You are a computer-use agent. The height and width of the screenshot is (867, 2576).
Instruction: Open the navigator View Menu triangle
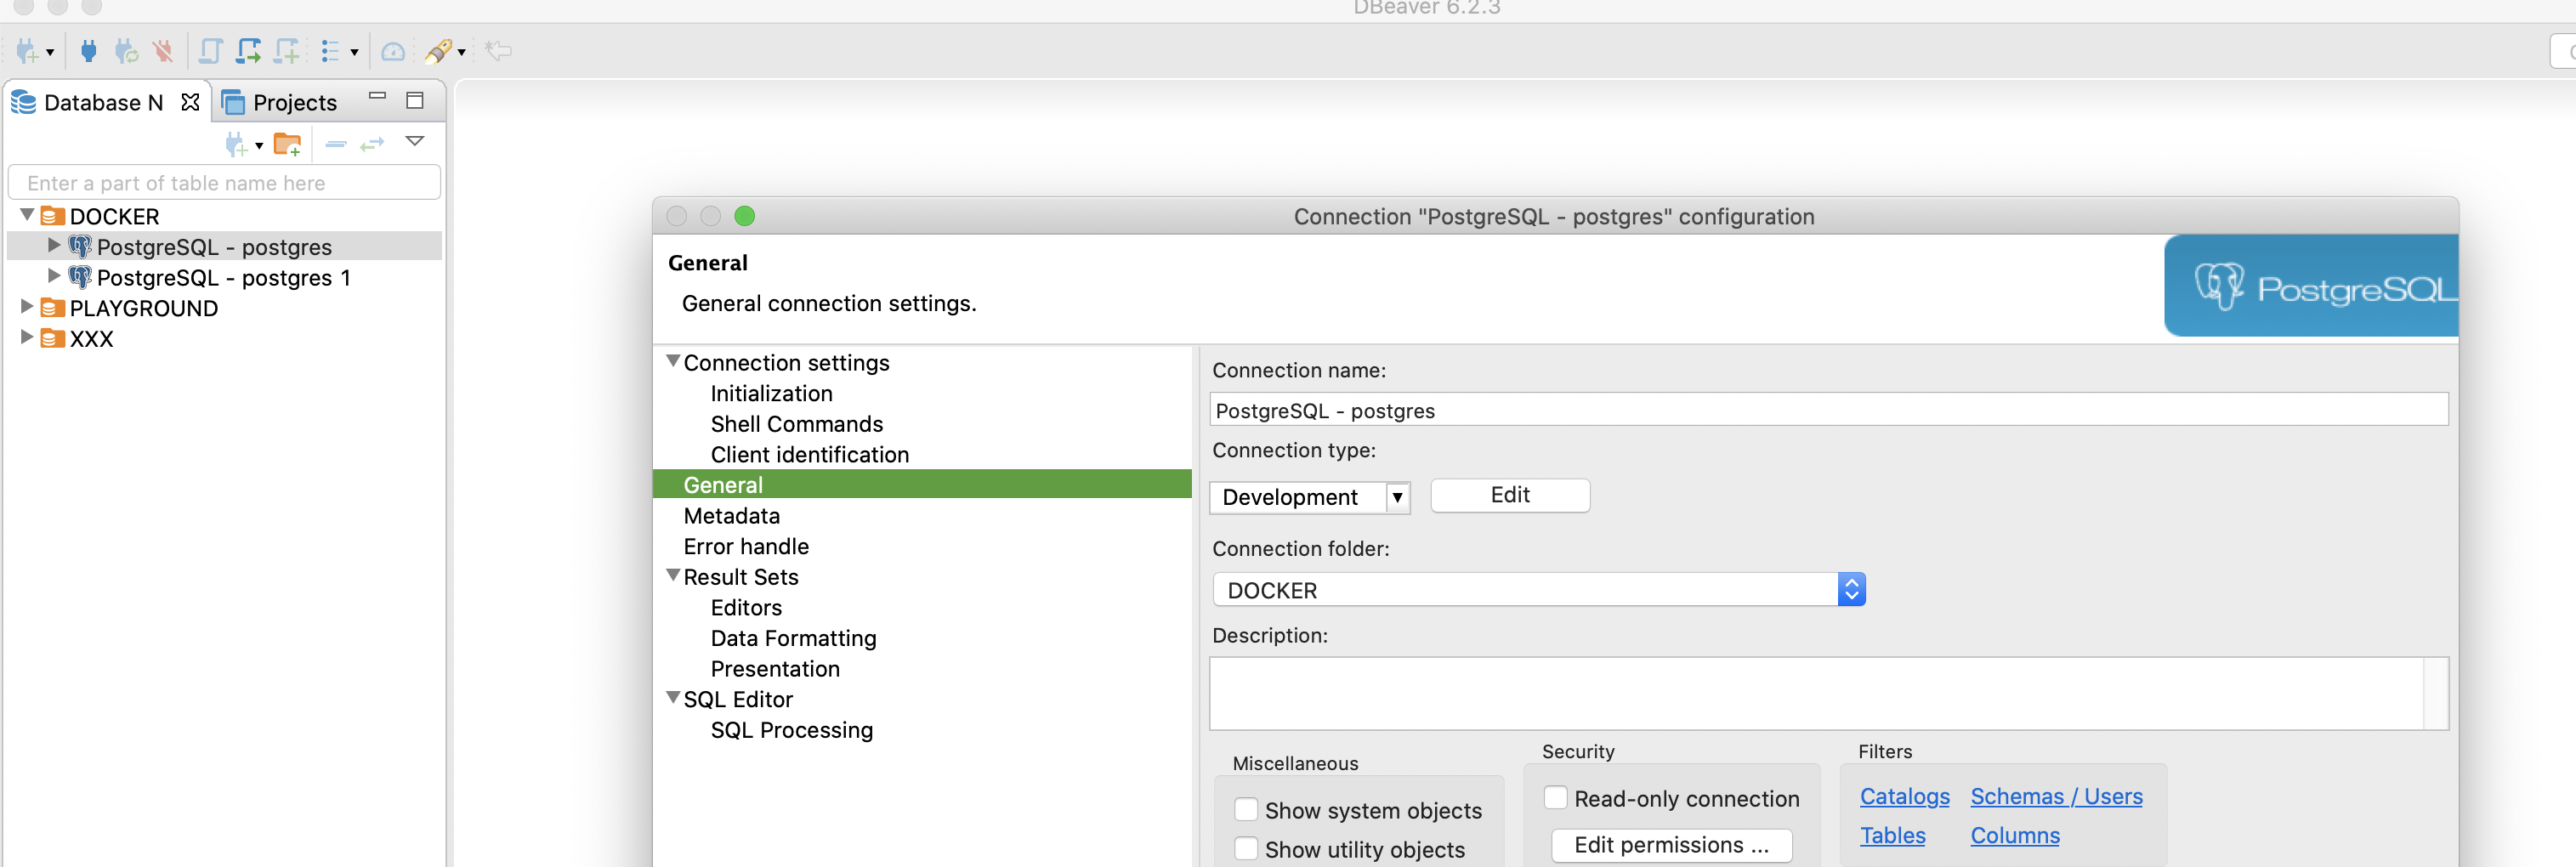[415, 141]
